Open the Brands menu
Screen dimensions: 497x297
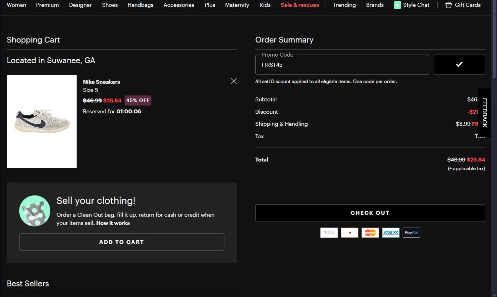click(375, 5)
